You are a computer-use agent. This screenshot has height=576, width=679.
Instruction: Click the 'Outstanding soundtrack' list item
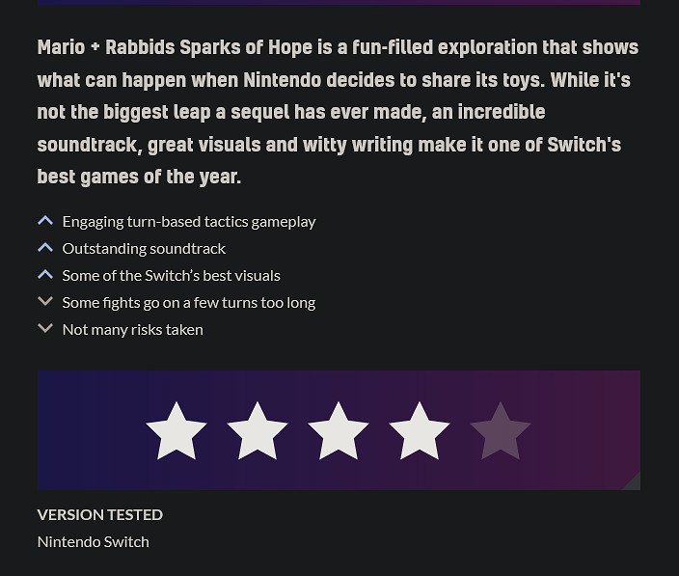click(144, 248)
